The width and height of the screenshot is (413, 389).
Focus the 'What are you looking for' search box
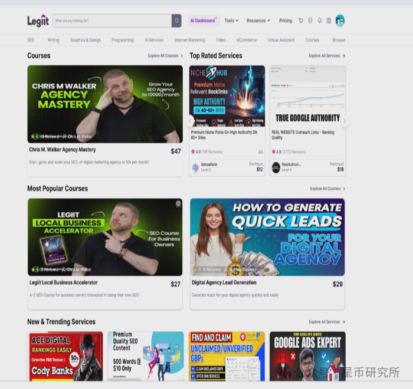(112, 21)
